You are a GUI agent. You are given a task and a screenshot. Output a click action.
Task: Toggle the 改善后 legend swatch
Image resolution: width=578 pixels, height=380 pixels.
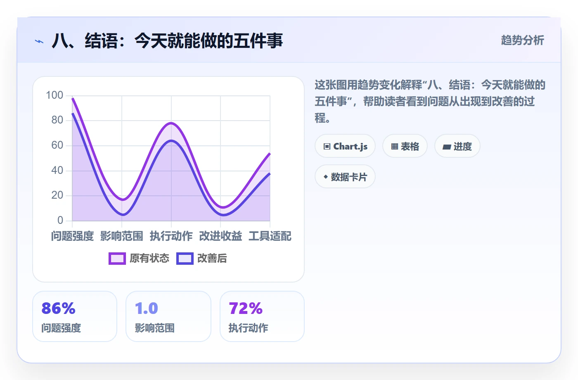pyautogui.click(x=185, y=259)
